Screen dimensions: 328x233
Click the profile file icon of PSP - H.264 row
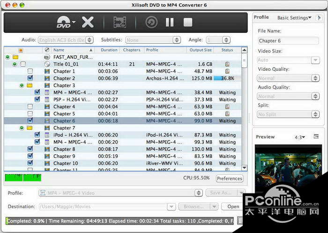pyautogui.click(x=47, y=99)
